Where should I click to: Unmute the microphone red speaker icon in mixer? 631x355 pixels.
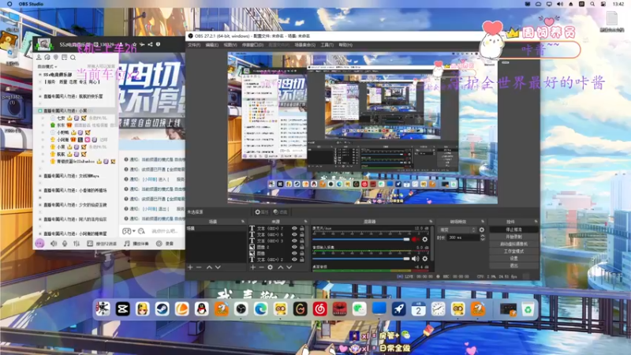click(415, 240)
